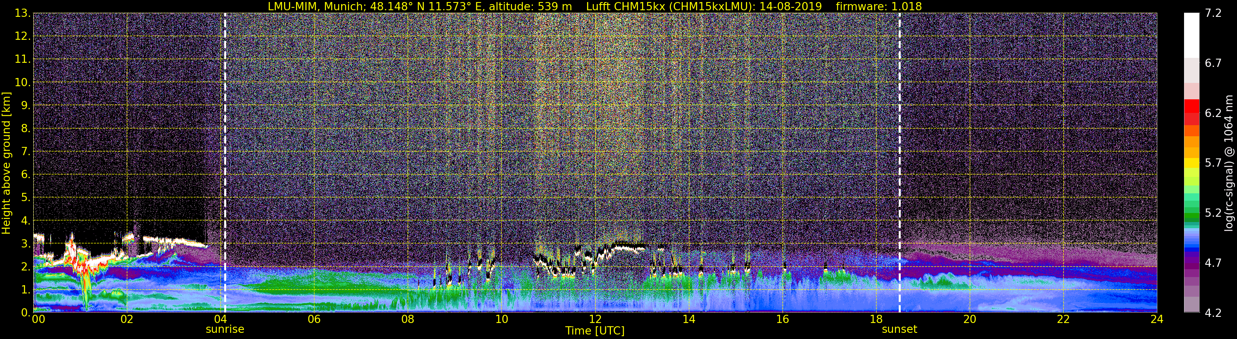The height and width of the screenshot is (339, 1237).
Task: Click the 'LMU-MIM, Munich' station title text
Action: click(x=317, y=6)
